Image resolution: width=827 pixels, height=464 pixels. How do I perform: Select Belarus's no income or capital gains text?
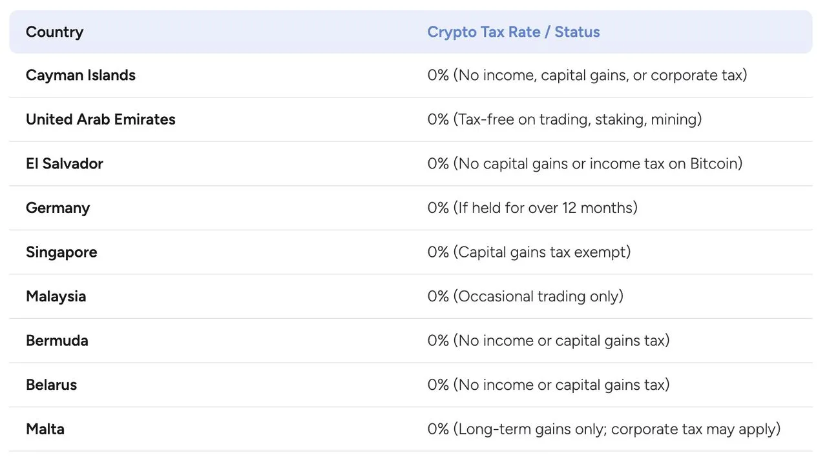(548, 385)
